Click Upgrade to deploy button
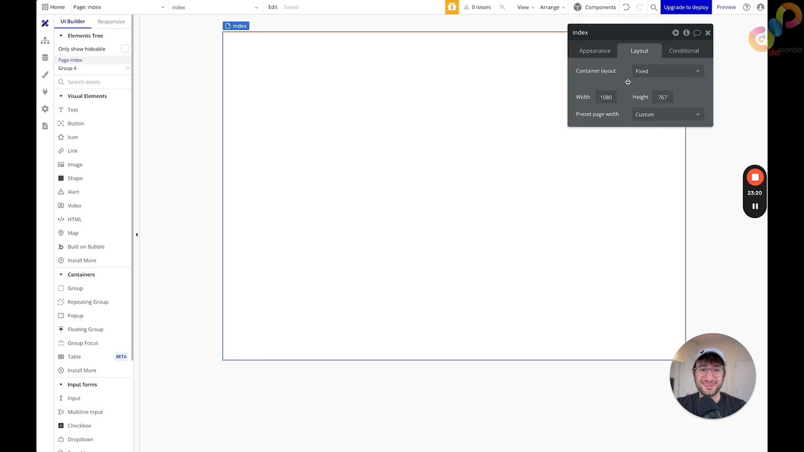Image resolution: width=804 pixels, height=452 pixels. tap(686, 7)
